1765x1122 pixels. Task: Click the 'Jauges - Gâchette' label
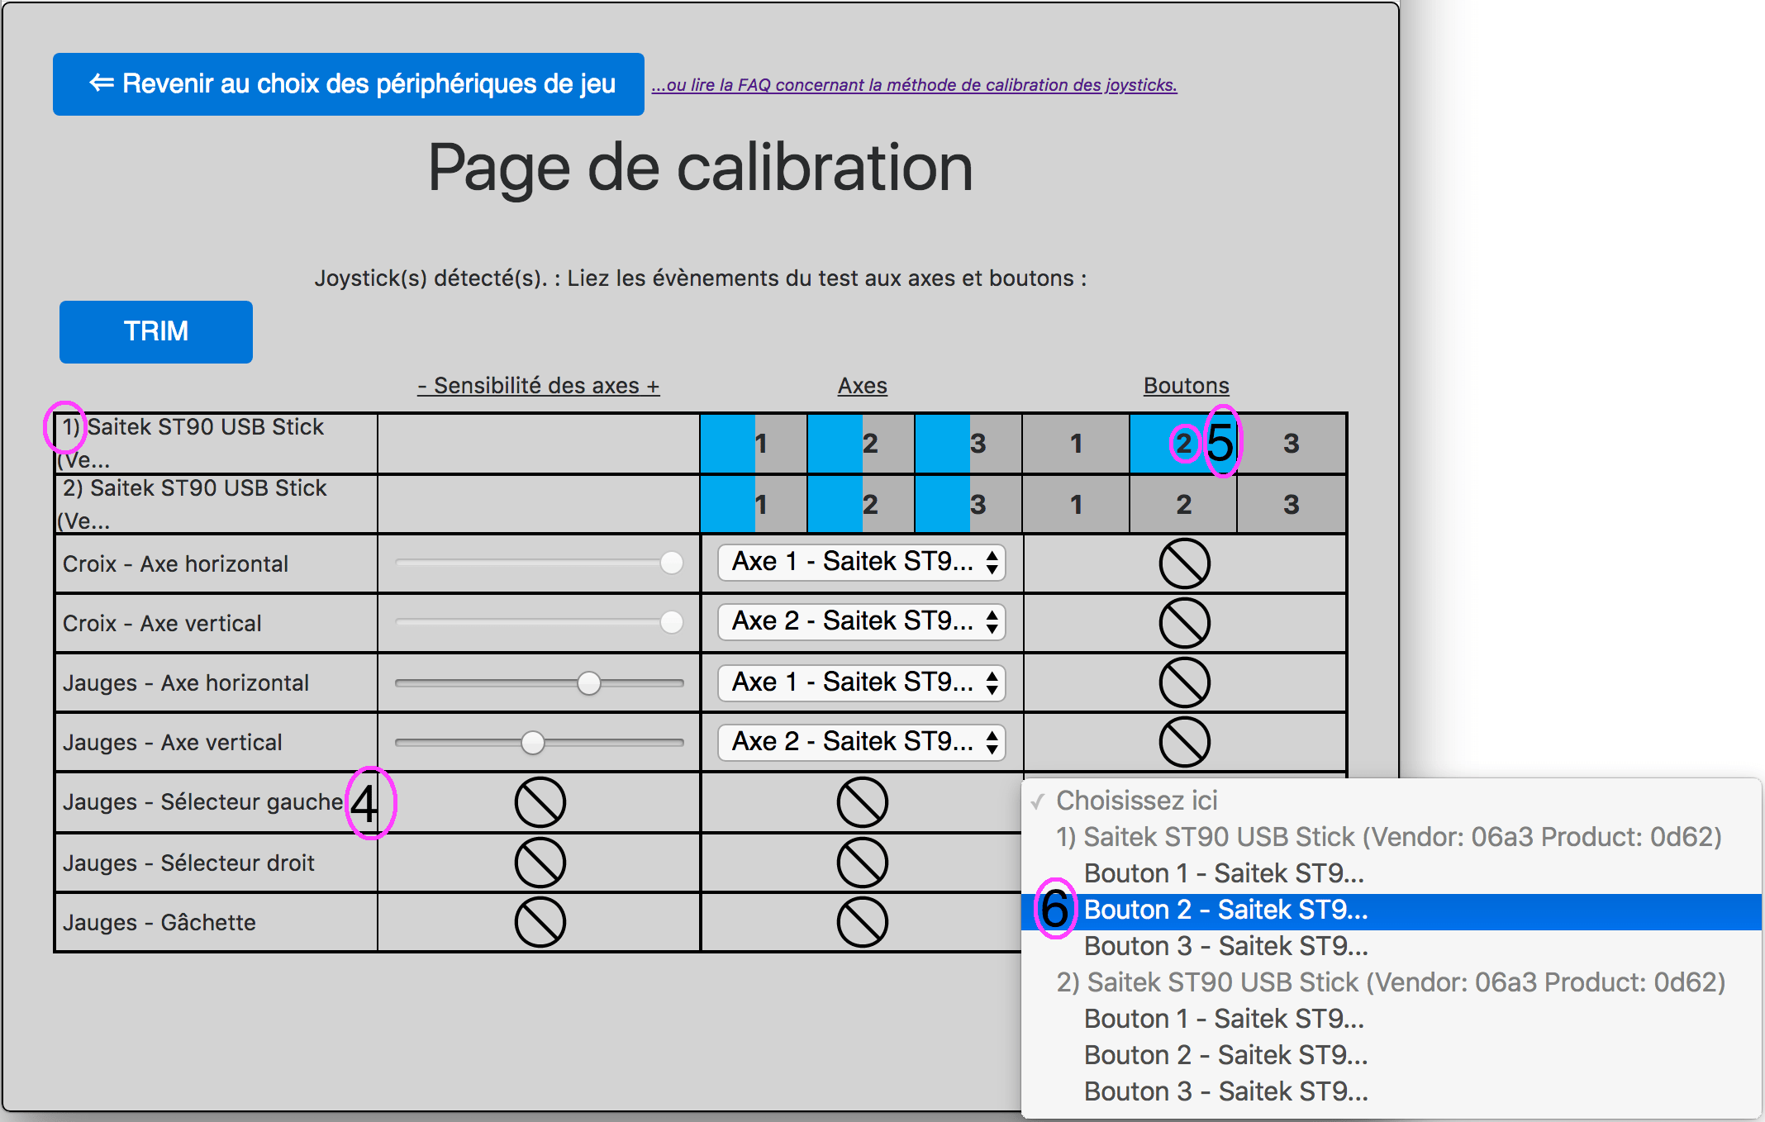point(159,923)
